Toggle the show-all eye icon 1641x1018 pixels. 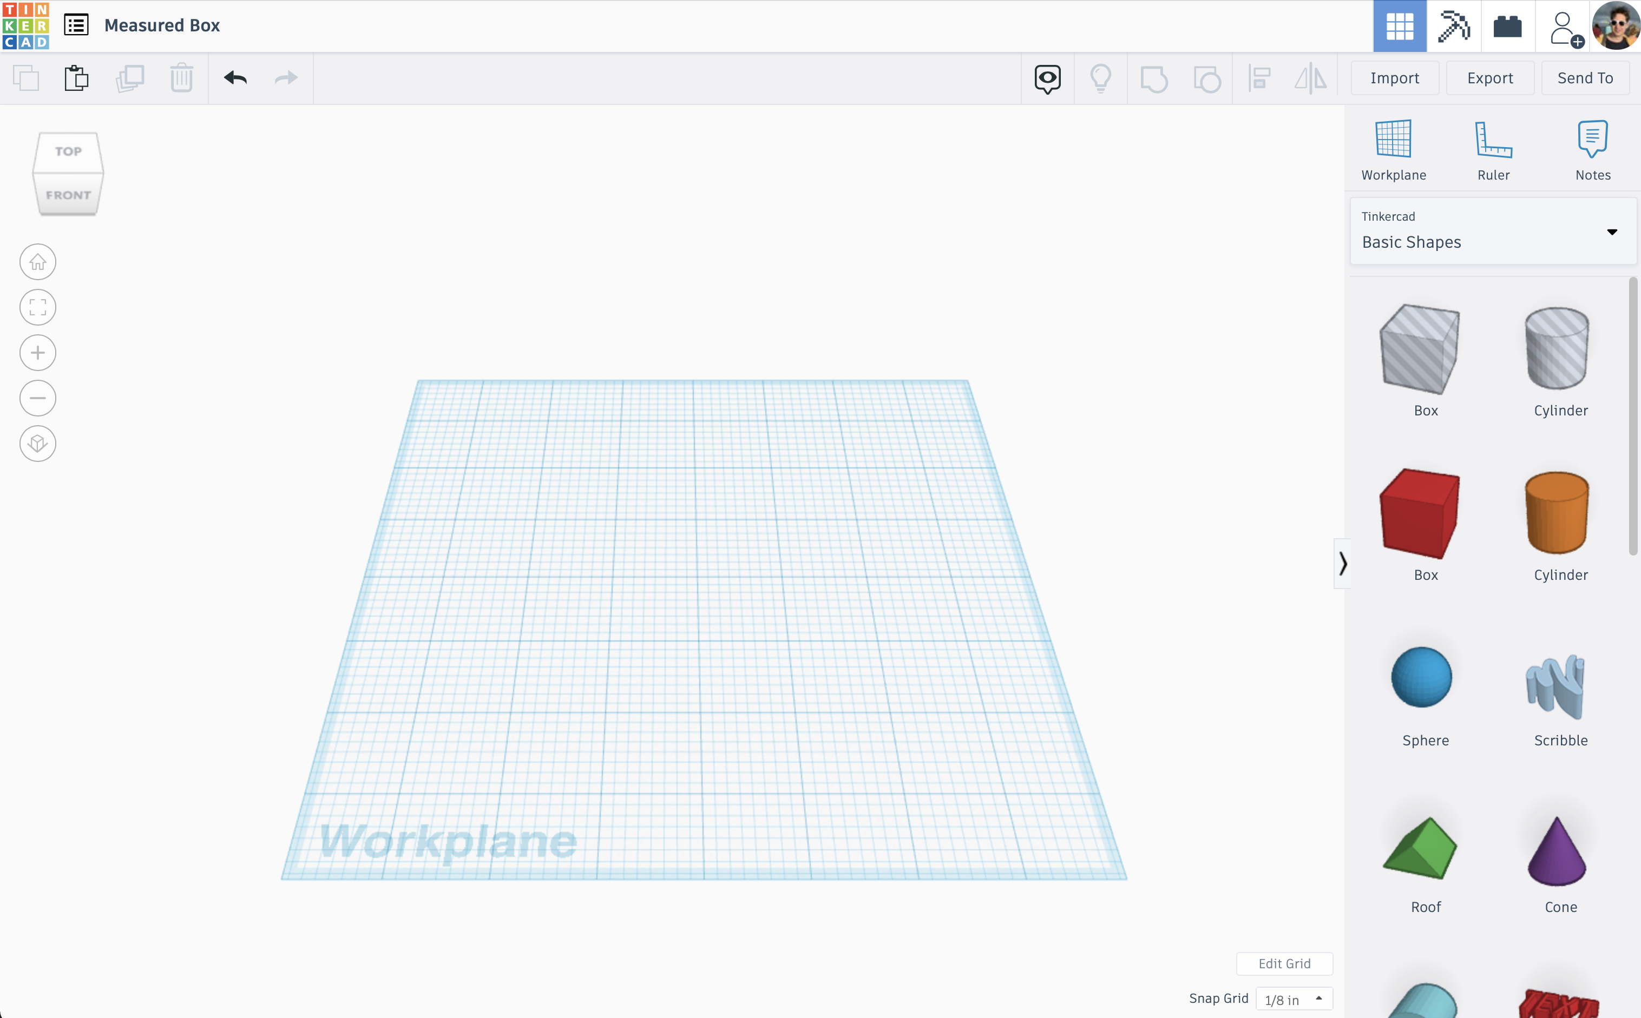click(x=1046, y=77)
